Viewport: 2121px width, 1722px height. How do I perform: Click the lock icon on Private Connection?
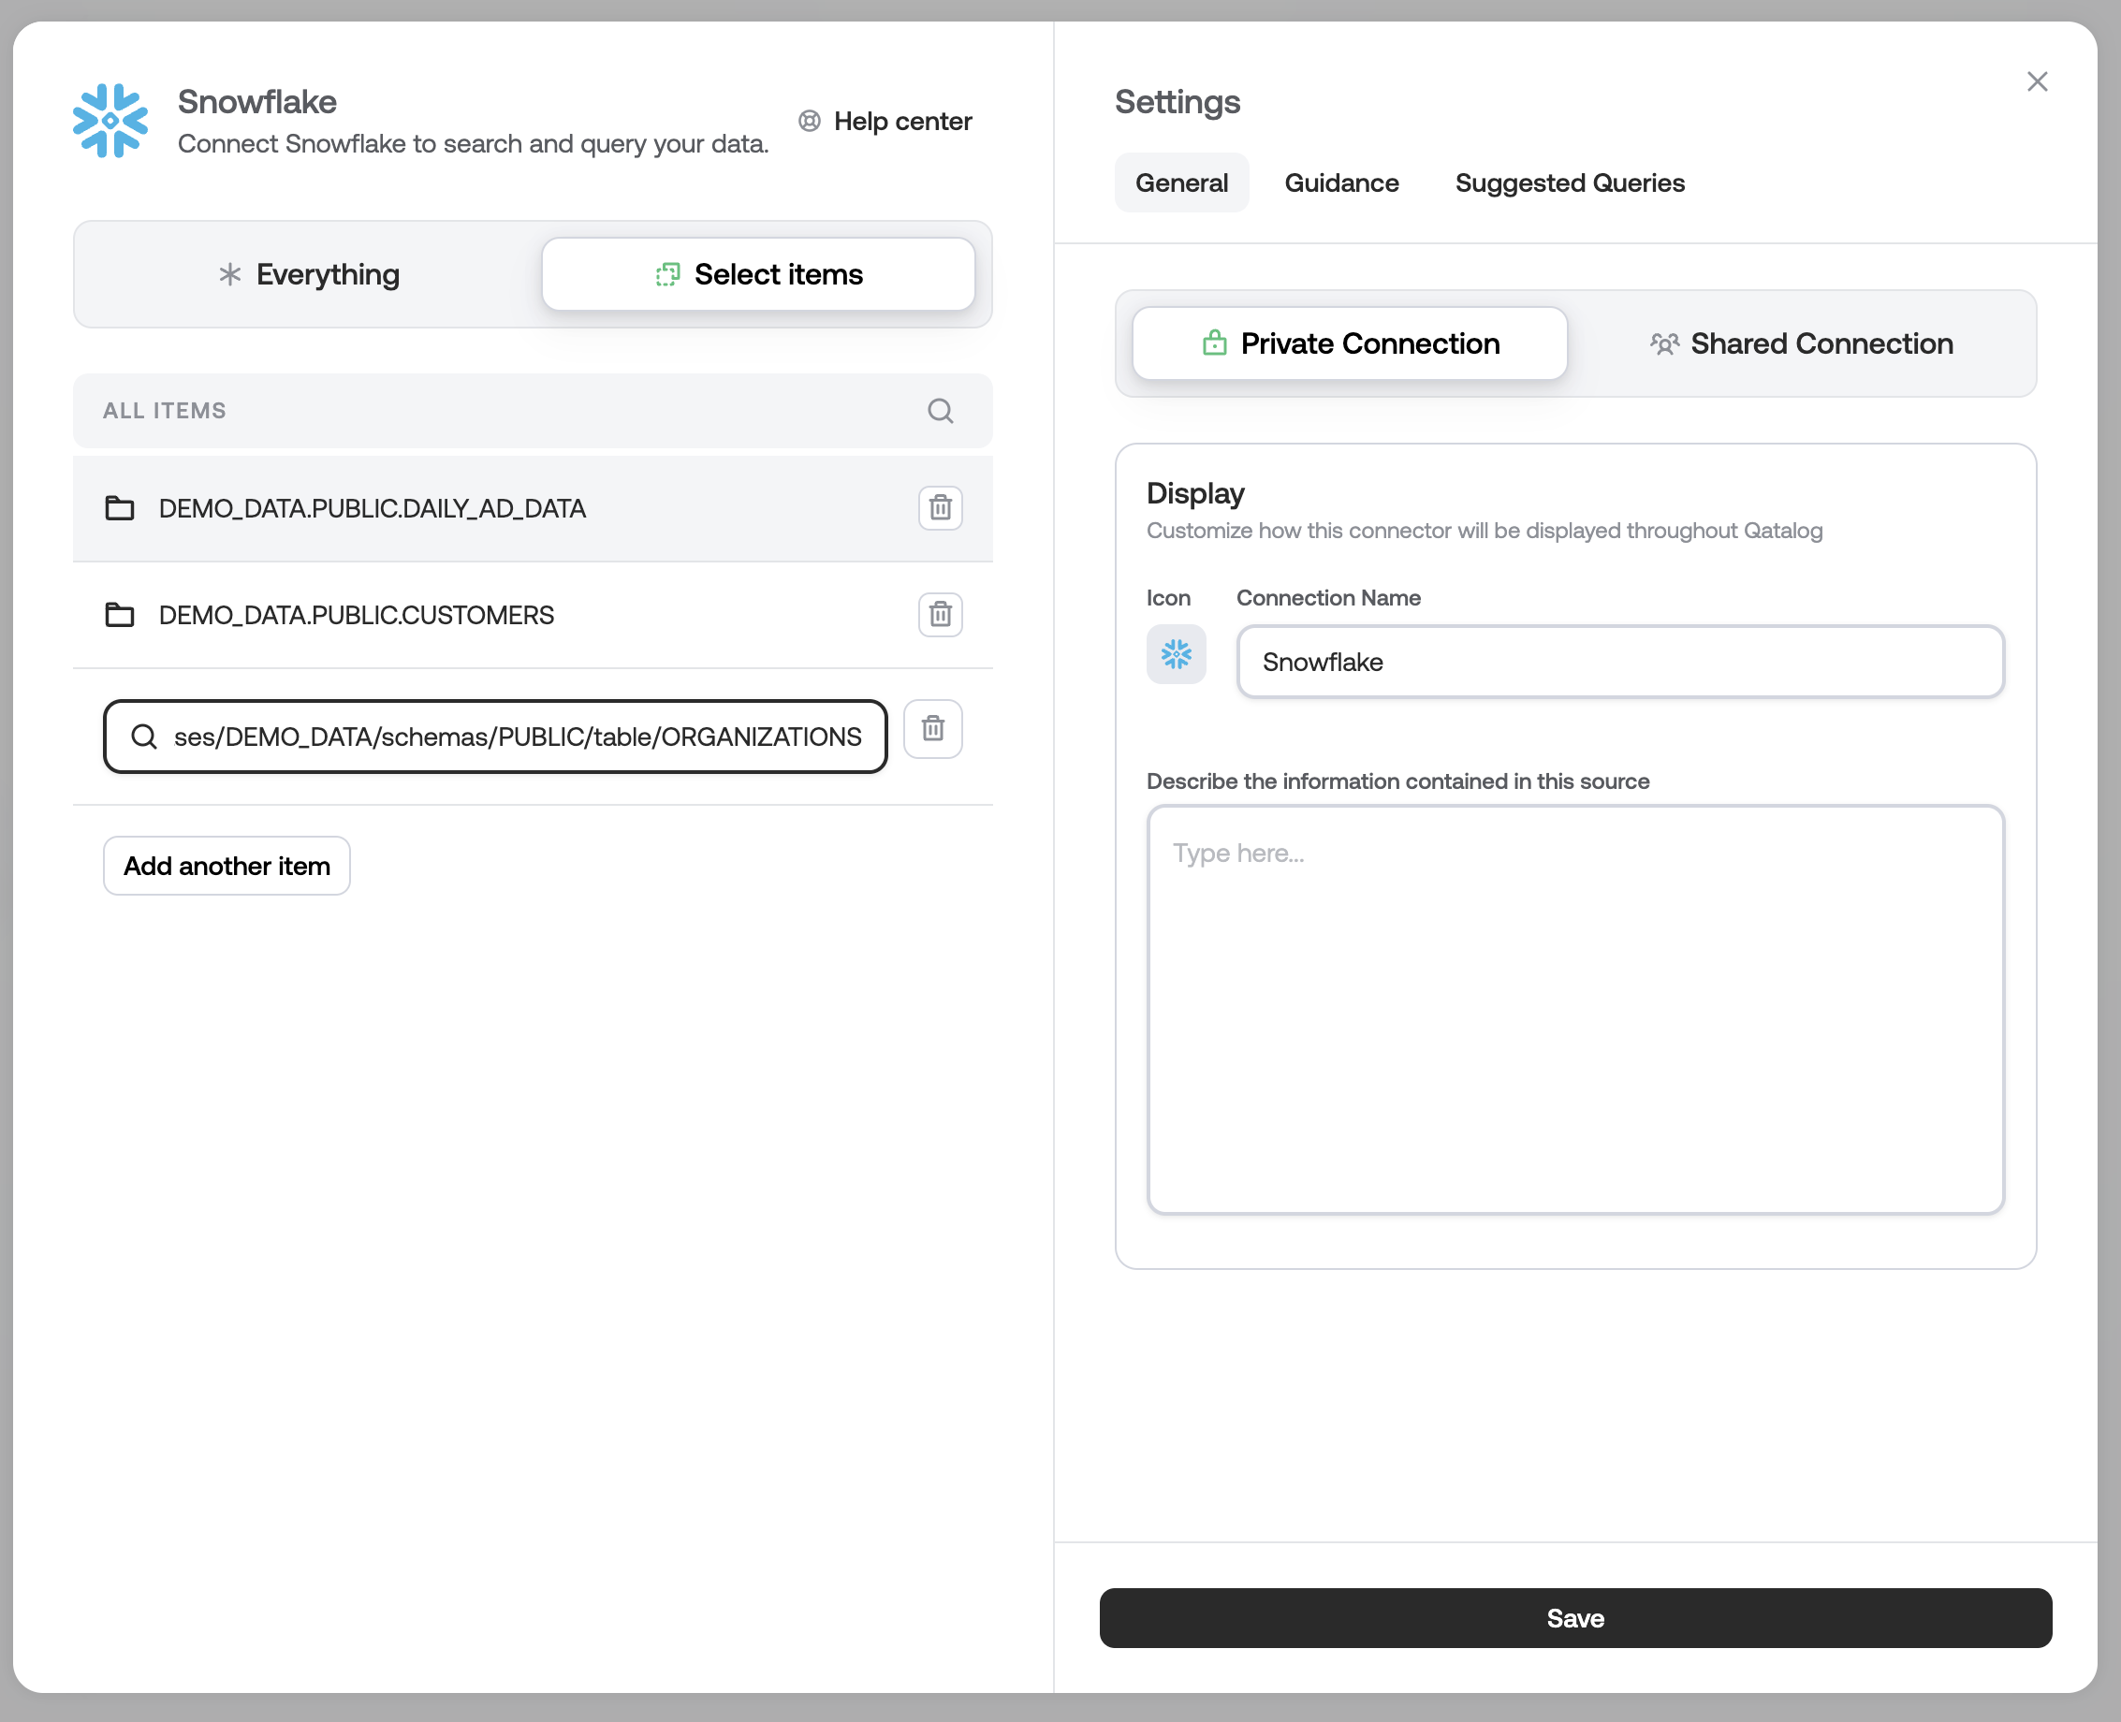tap(1214, 343)
